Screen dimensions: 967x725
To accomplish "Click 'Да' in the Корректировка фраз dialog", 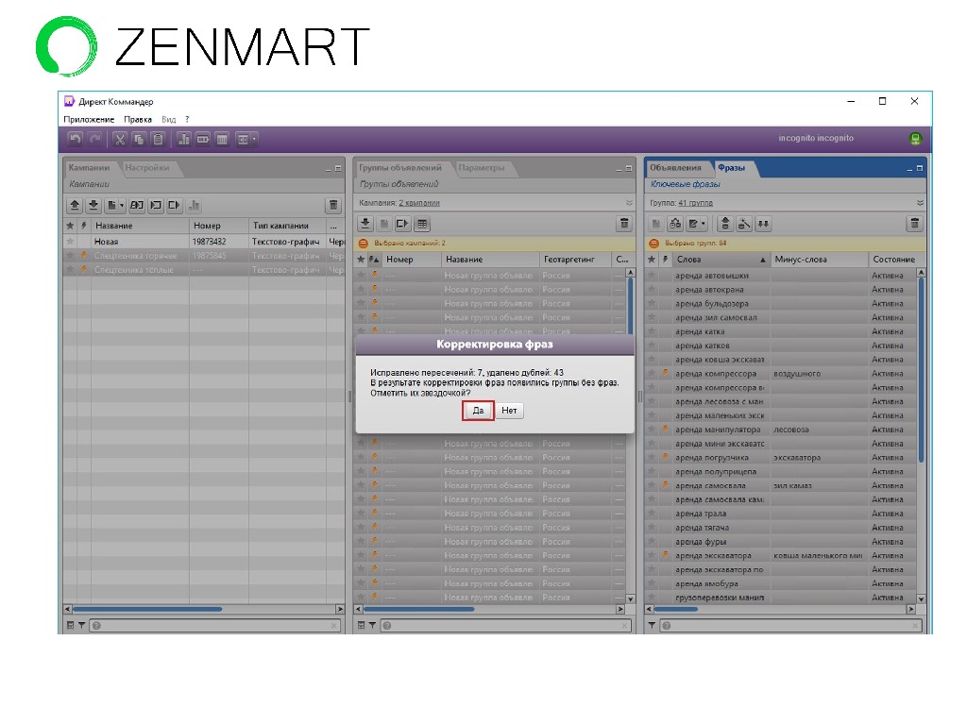I will pyautogui.click(x=478, y=411).
